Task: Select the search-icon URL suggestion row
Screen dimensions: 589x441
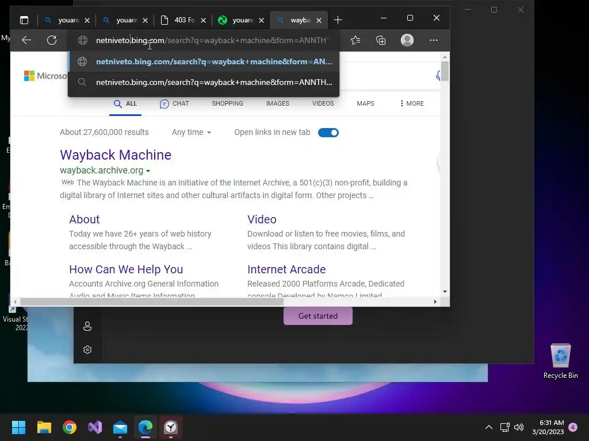Action: coord(204,82)
